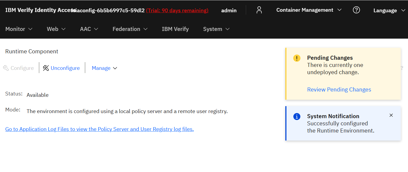Viewport: 408px width, 172px height.
Task: Click the greyed-out Configure wrench icon
Action: coord(6,68)
